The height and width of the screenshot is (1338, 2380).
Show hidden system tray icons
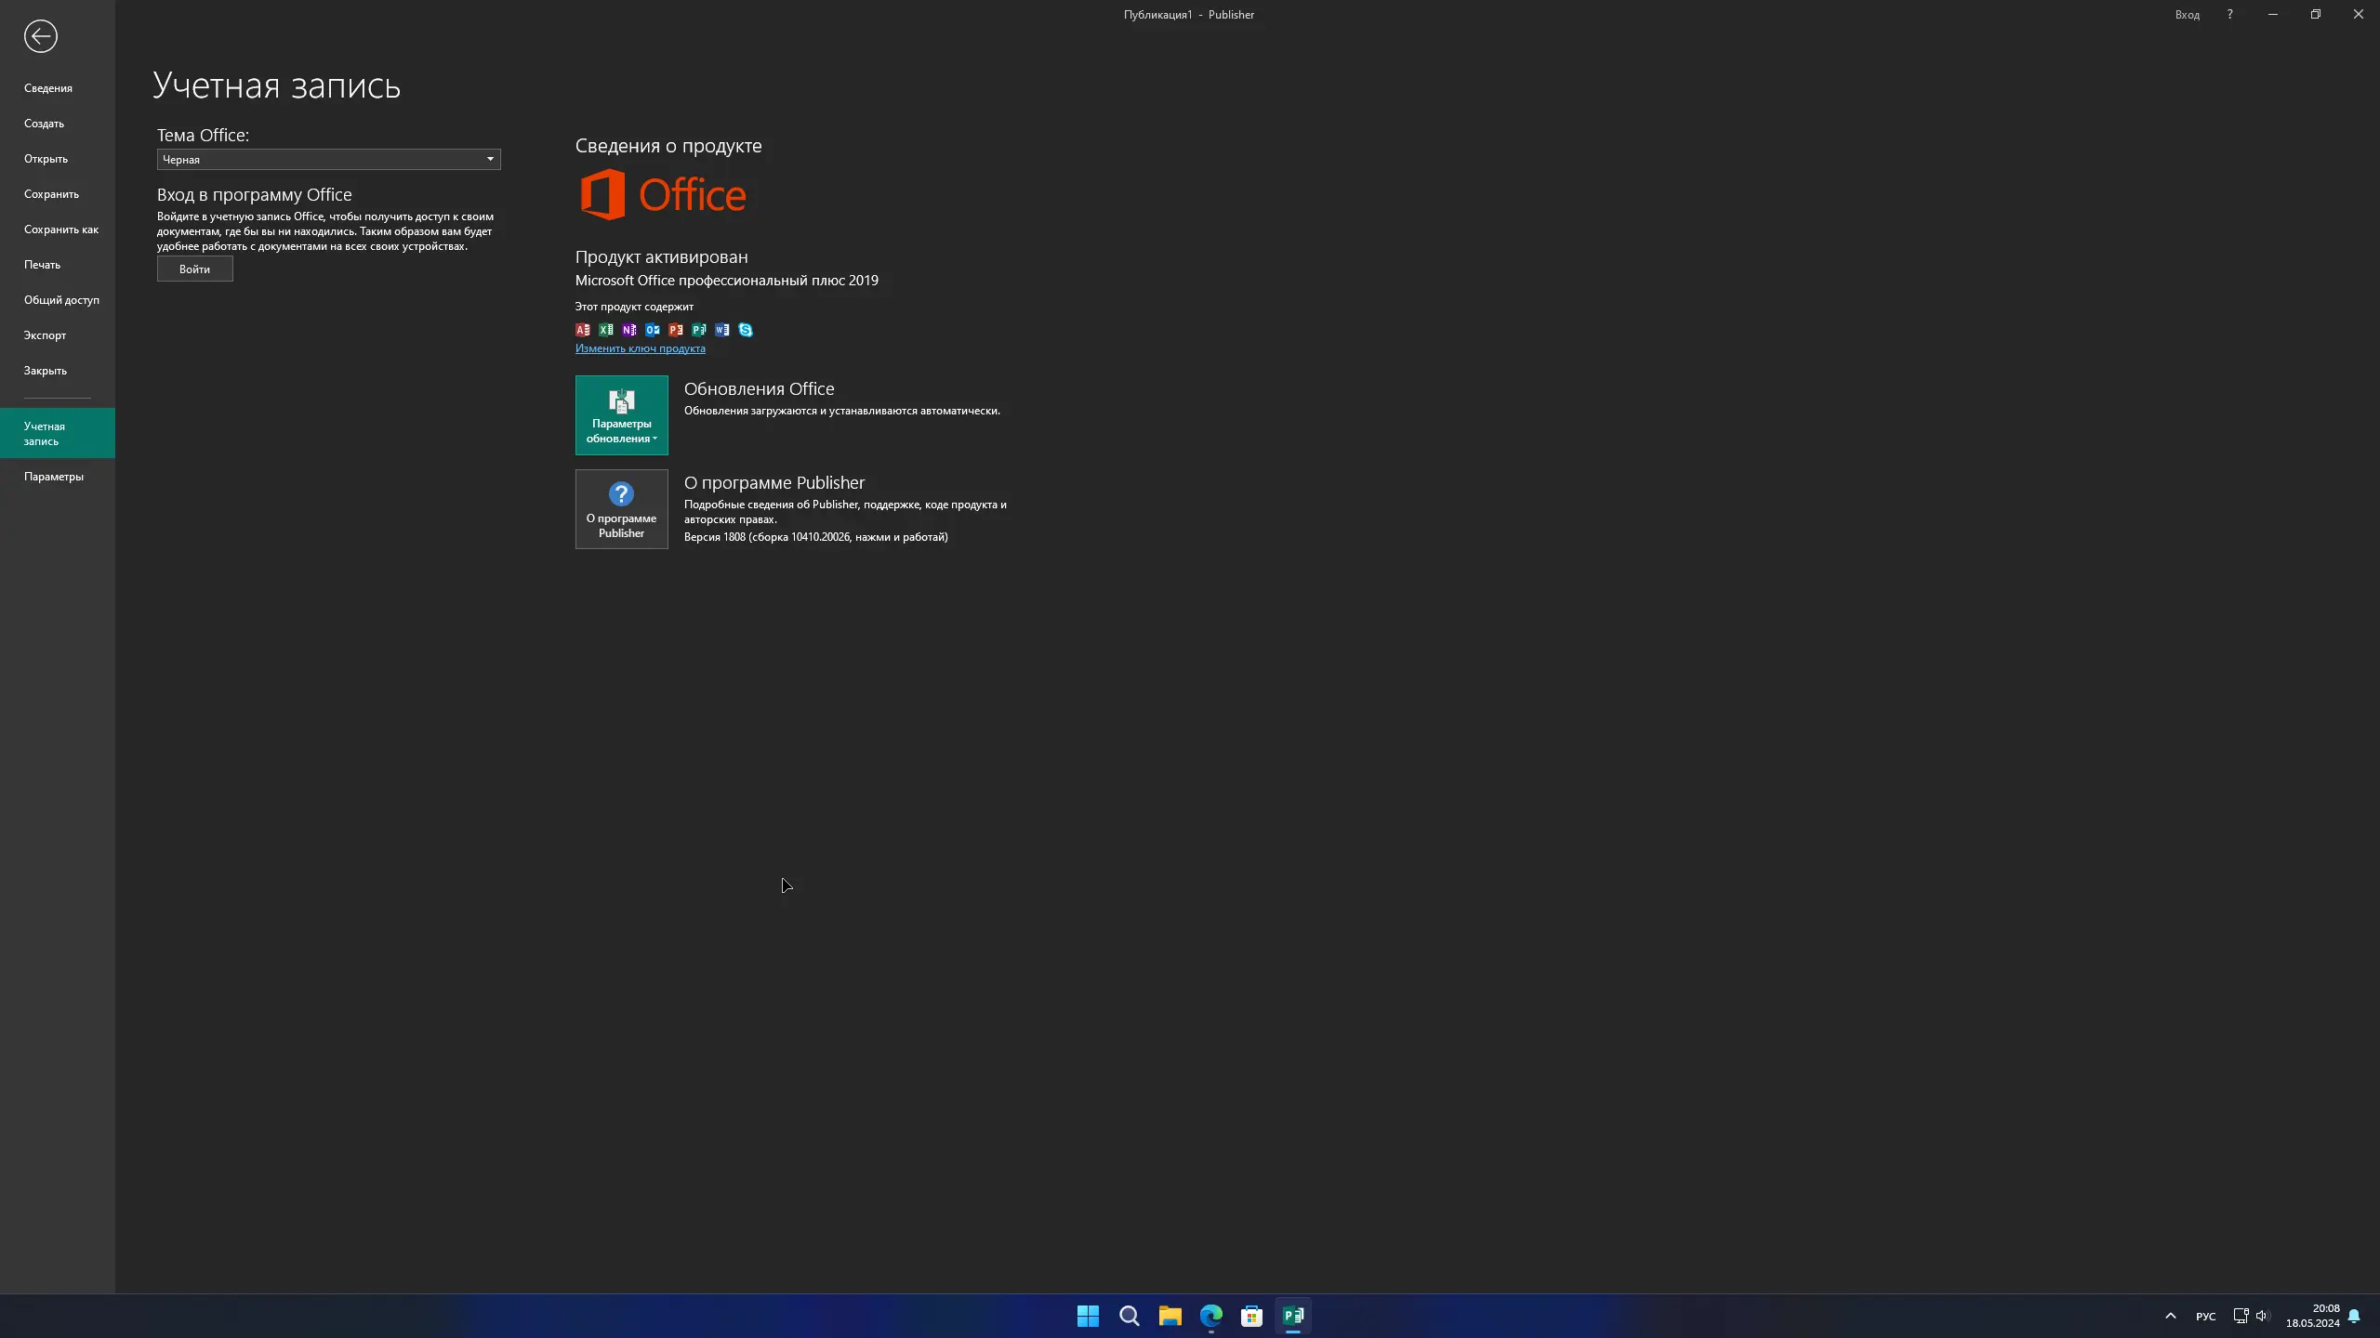(x=2170, y=1316)
